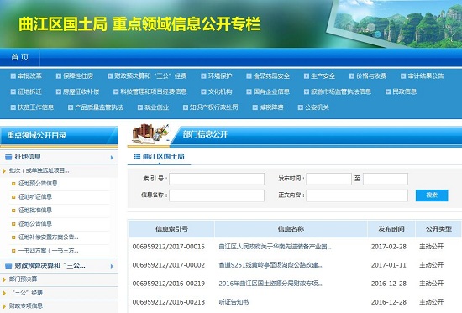The height and width of the screenshot is (313, 462).
Task: Click the 索引号 input field
Action: pyautogui.click(x=217, y=179)
